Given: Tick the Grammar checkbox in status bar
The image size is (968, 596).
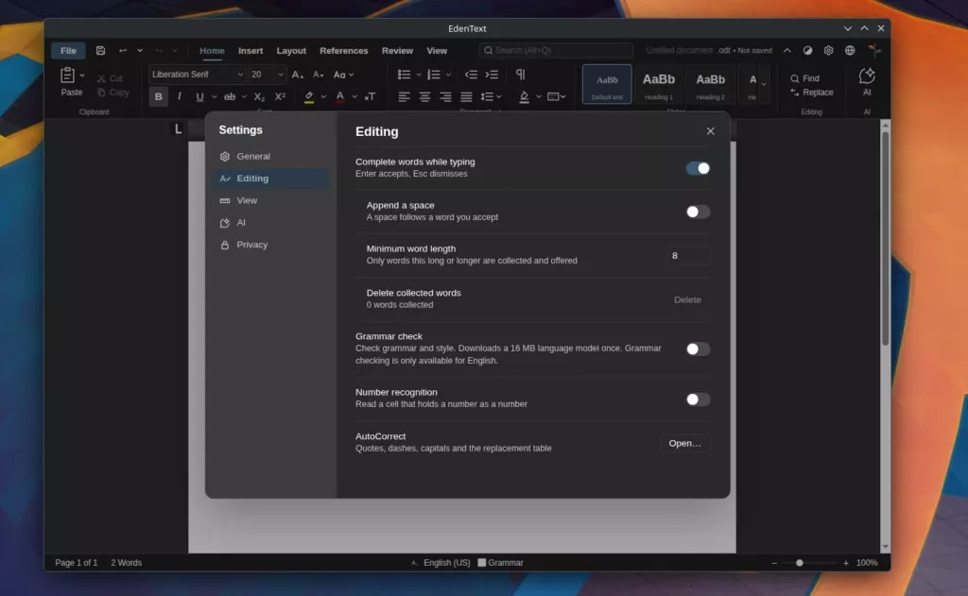Looking at the screenshot, I should (x=482, y=563).
